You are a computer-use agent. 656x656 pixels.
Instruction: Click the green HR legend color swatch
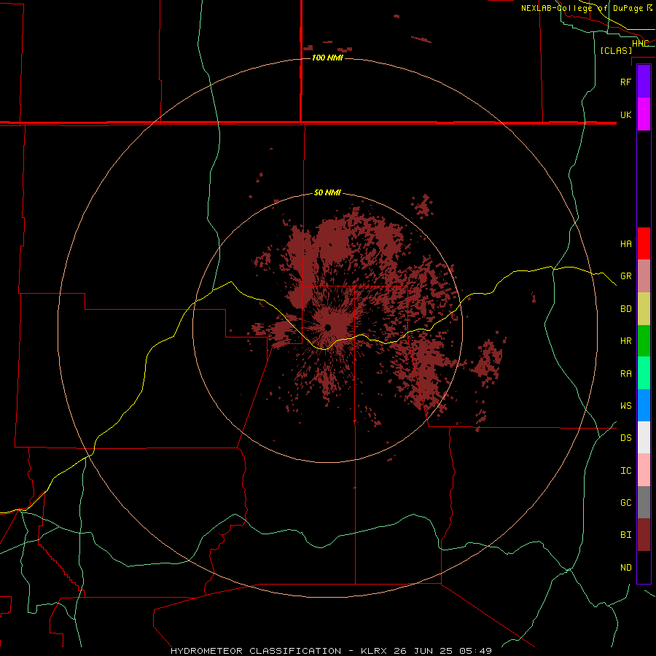click(x=644, y=341)
